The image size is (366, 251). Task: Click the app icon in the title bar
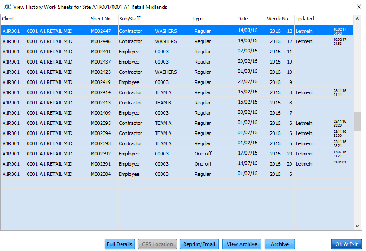tap(8, 7)
